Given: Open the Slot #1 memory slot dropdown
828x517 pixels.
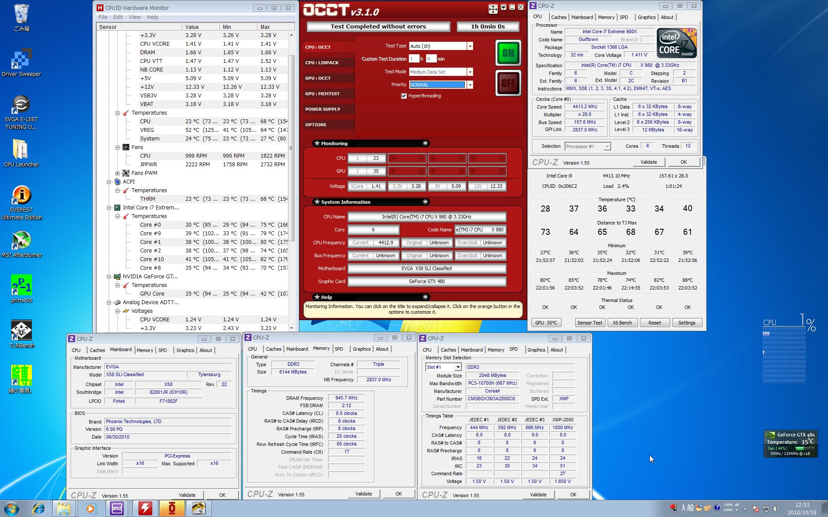Looking at the screenshot, I should point(458,367).
